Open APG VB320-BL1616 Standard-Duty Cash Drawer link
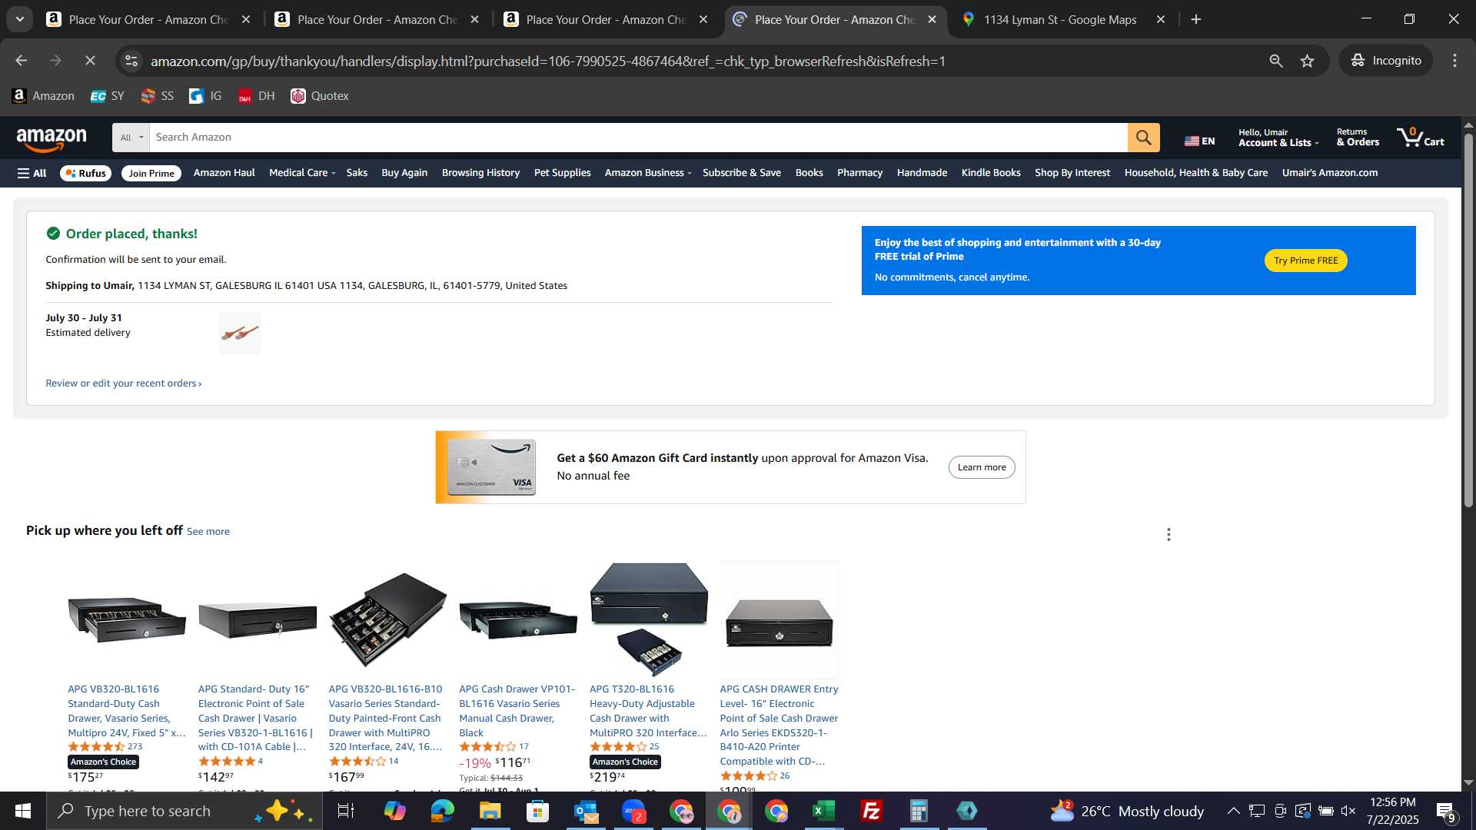The width and height of the screenshot is (1476, 830). click(126, 711)
